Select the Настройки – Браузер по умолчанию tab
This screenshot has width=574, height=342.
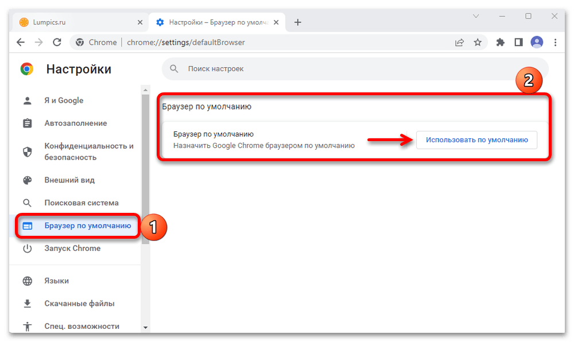tap(218, 22)
